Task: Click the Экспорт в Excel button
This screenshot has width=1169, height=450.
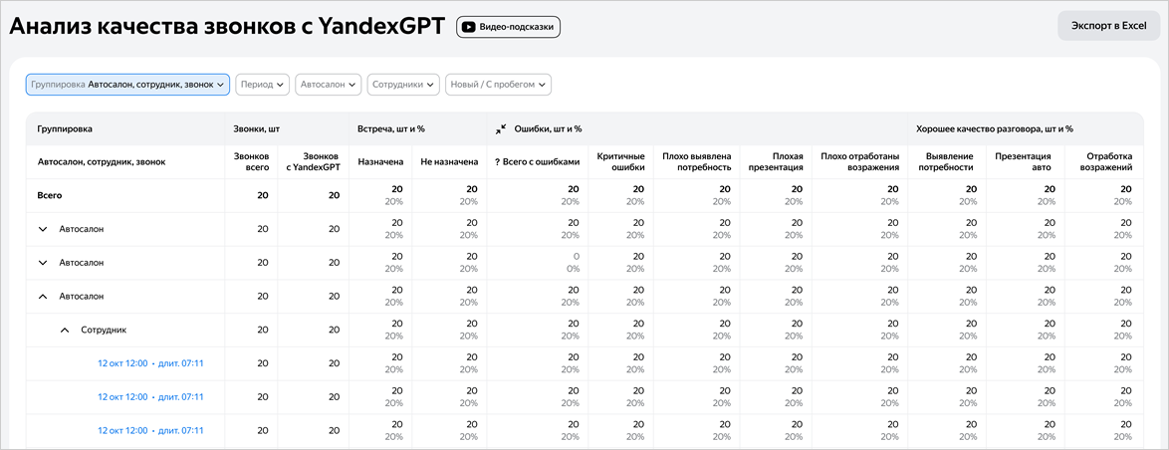Action: point(1108,26)
